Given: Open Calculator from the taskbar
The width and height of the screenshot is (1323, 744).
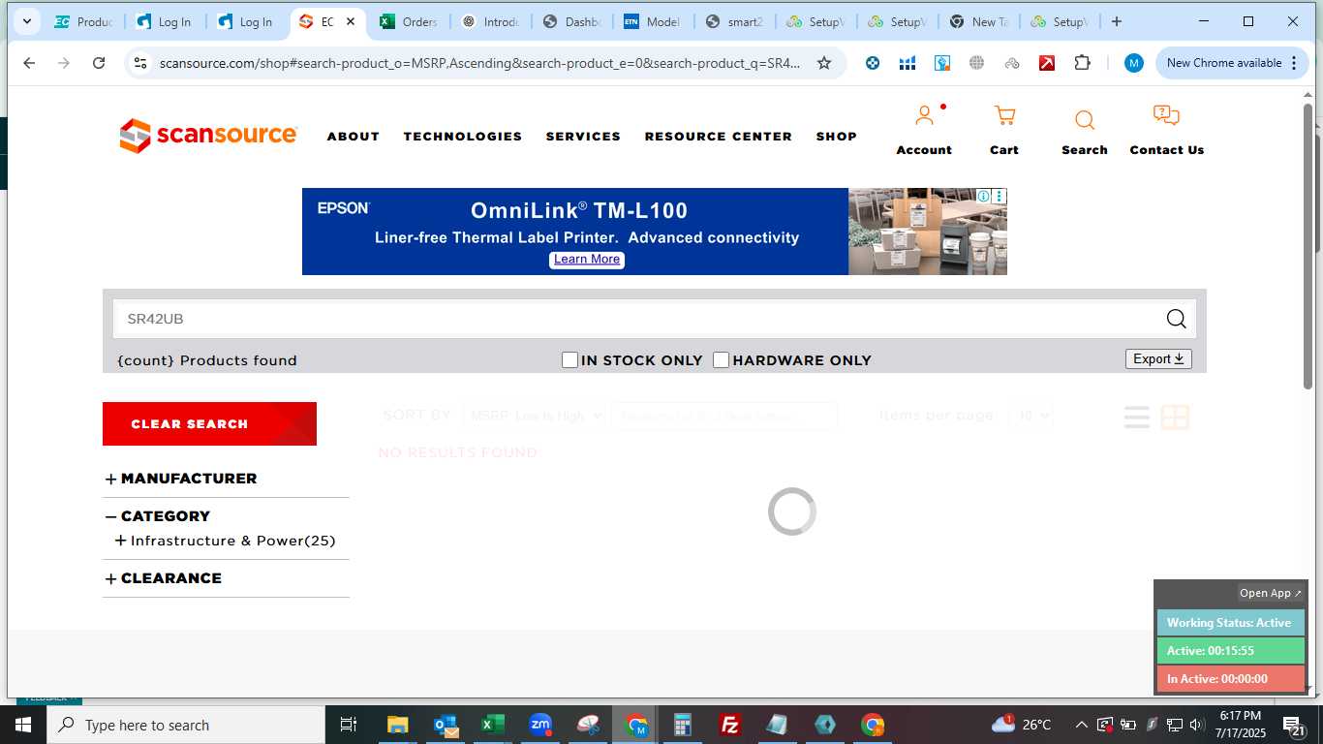Looking at the screenshot, I should [683, 725].
